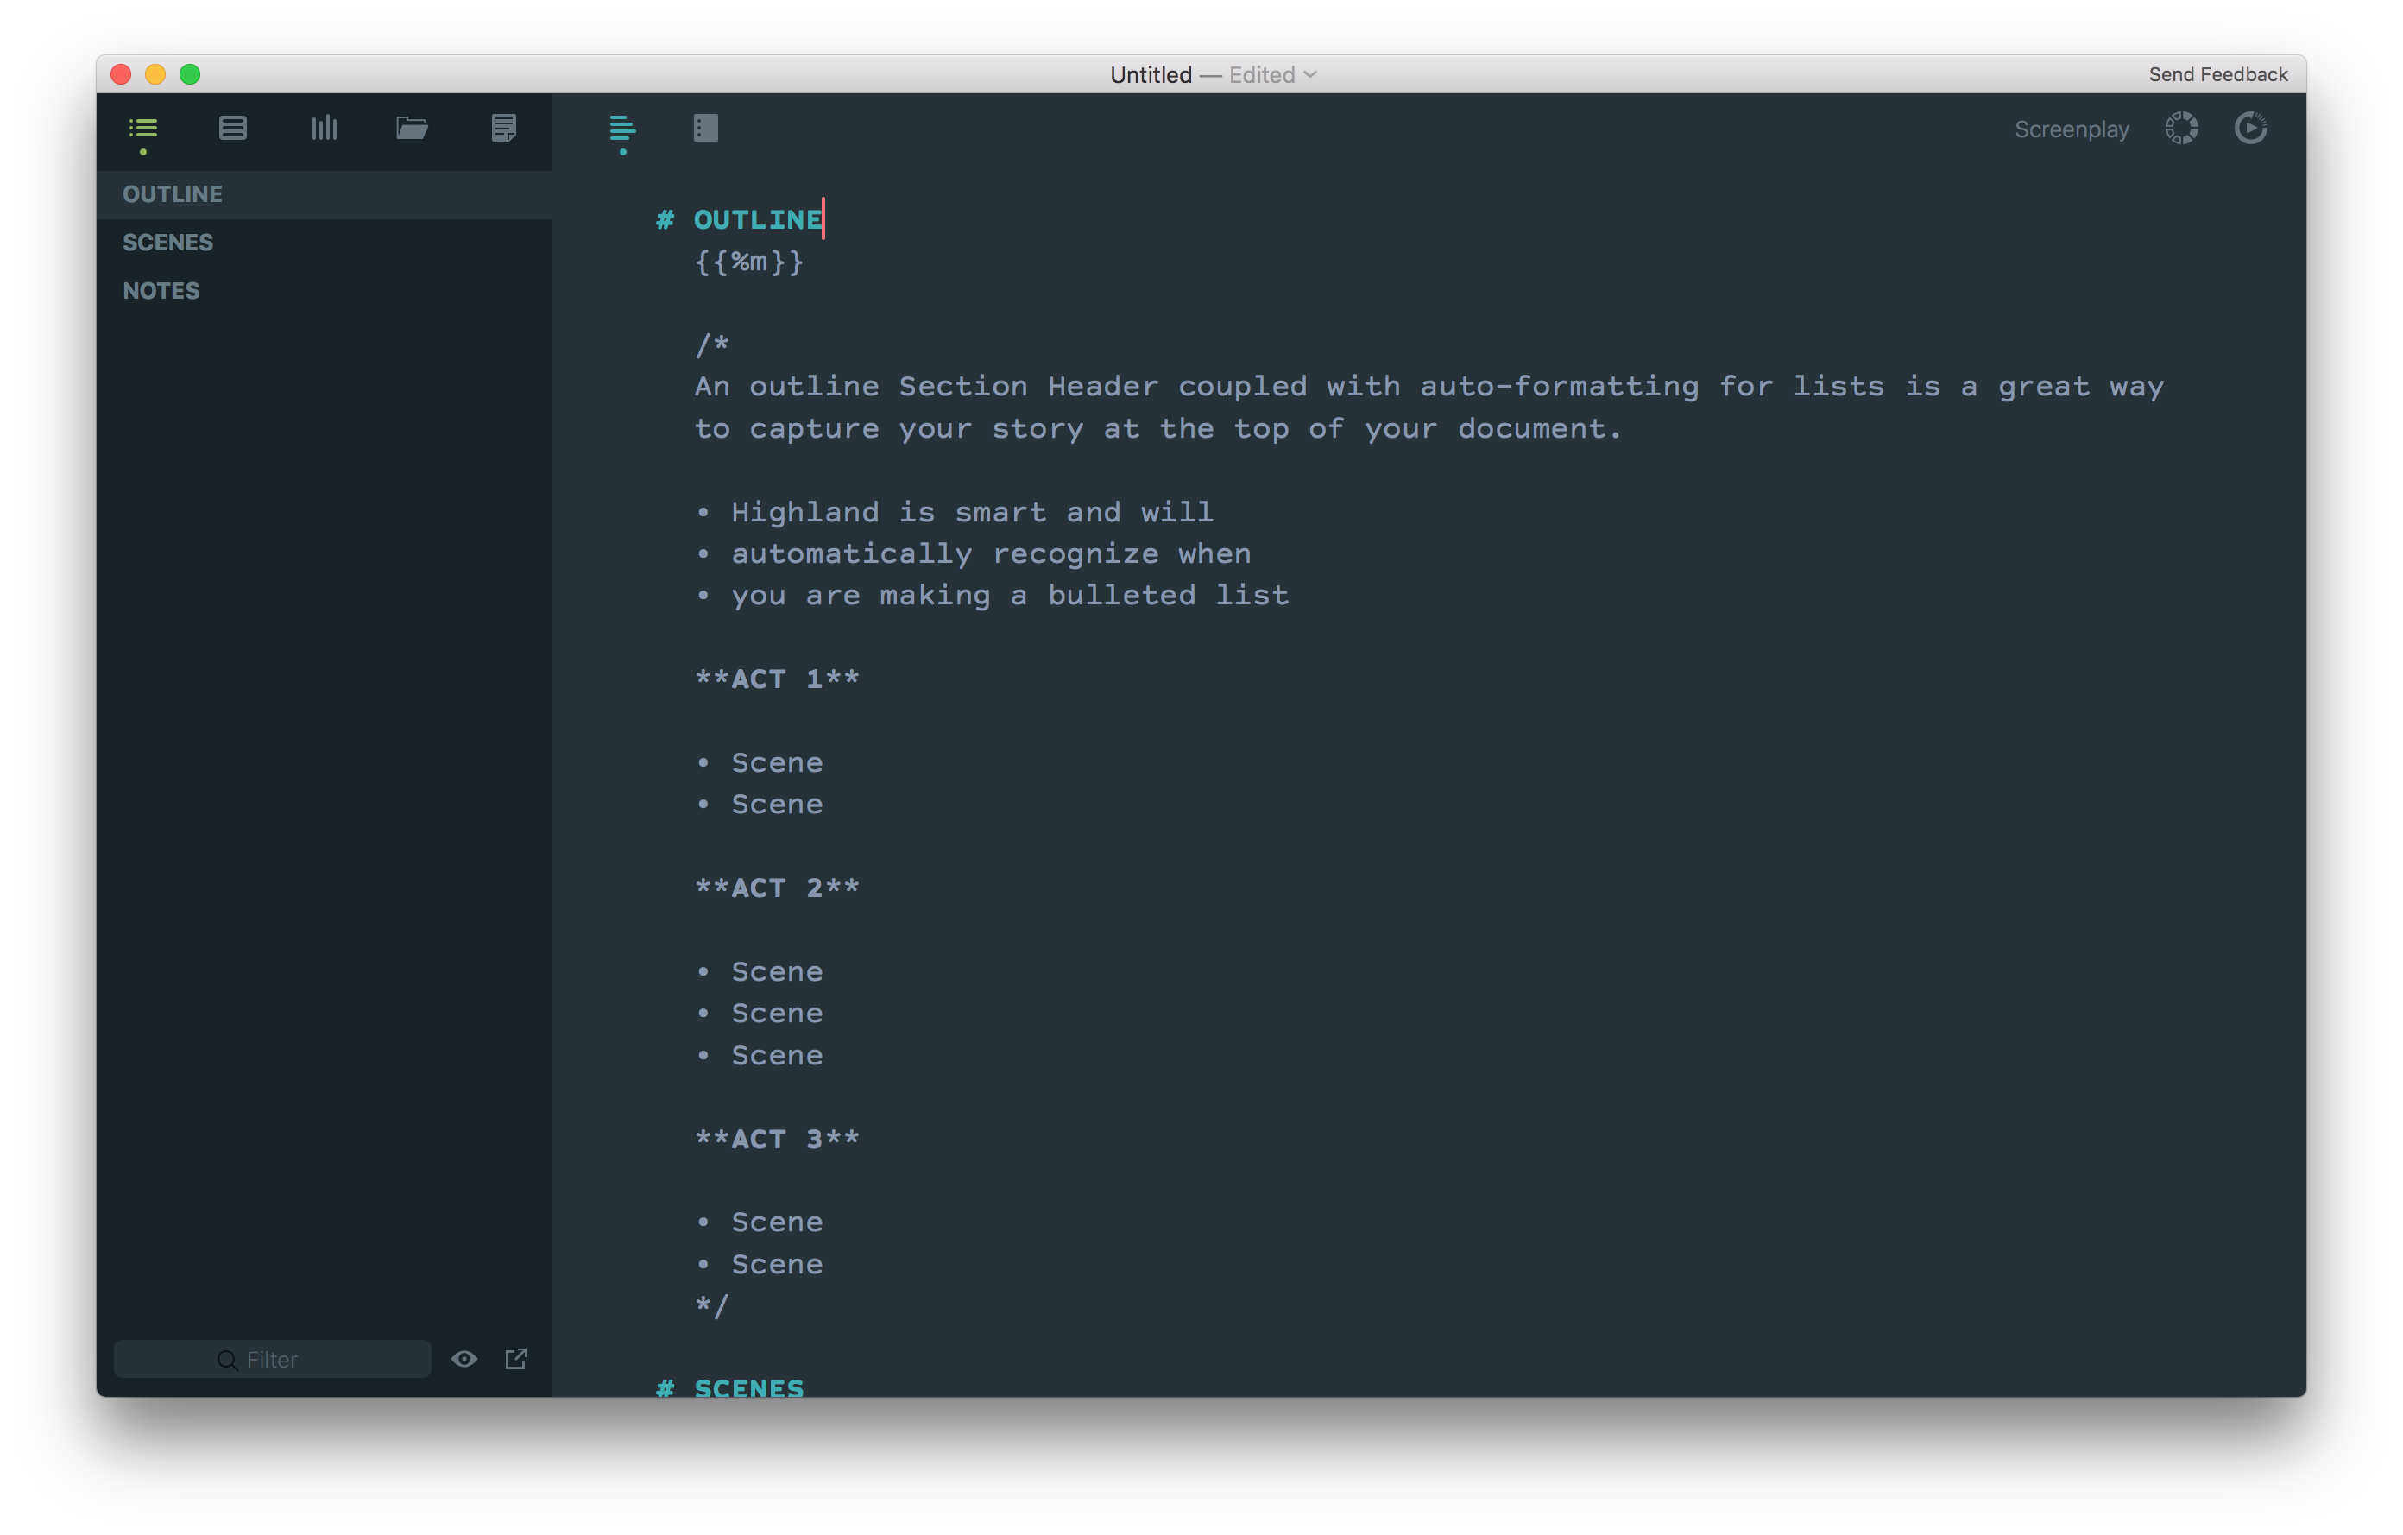Screen dimensions: 2403x1535
Task: Pop out navigator with export arrow icon
Action: point(516,1360)
